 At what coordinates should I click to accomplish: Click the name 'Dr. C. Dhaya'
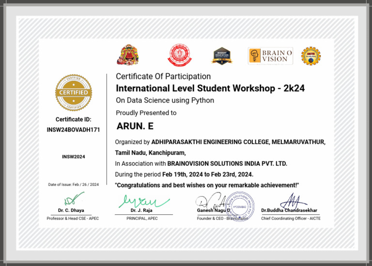point(71,210)
